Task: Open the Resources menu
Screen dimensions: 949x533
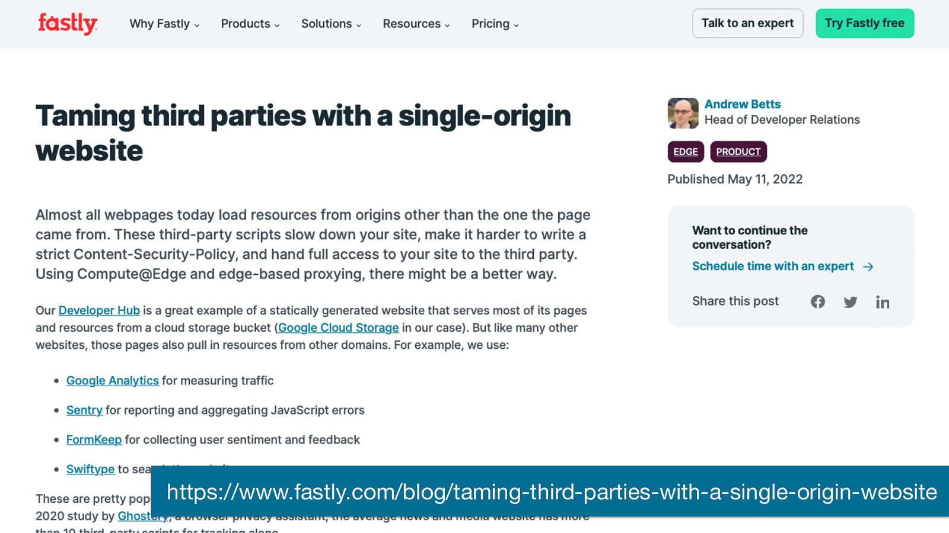Action: 416,24
